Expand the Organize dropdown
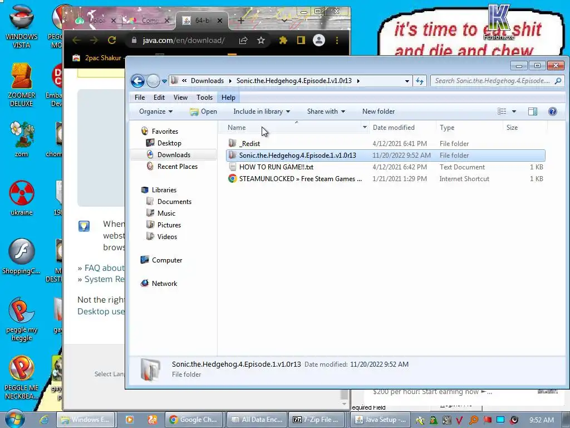Image resolution: width=570 pixels, height=428 pixels. pyautogui.click(x=156, y=111)
